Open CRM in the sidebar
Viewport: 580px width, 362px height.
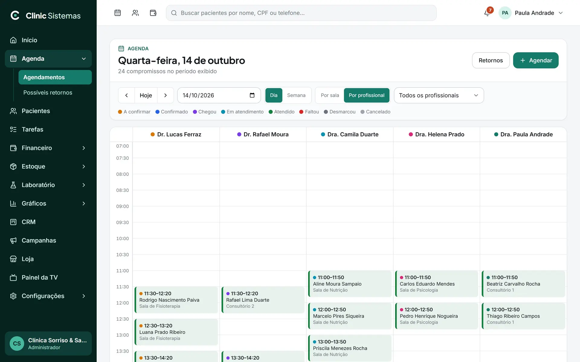point(48,222)
